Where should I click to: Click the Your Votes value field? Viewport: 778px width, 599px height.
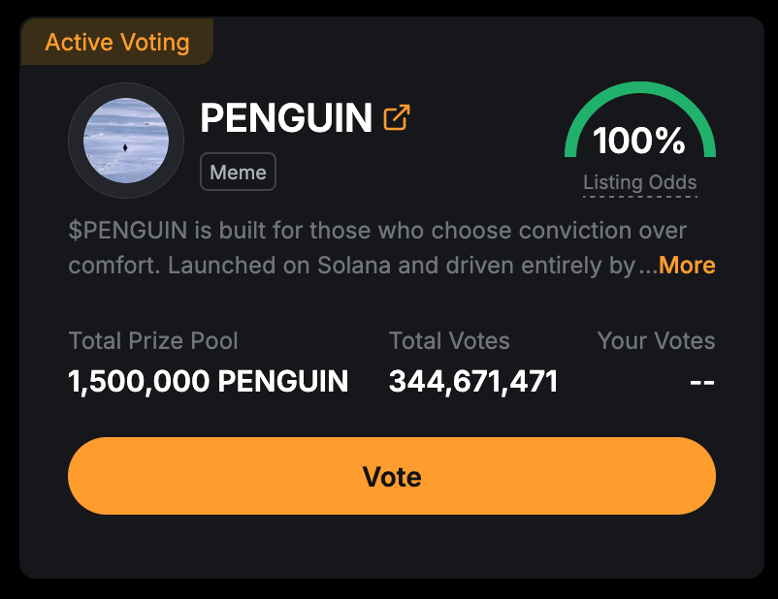(x=702, y=381)
